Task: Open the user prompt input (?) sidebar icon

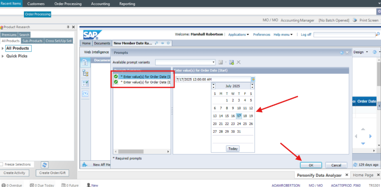Action: 85,94
